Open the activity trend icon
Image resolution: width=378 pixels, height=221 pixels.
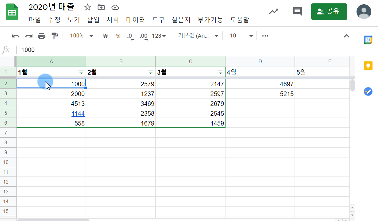coord(274,12)
